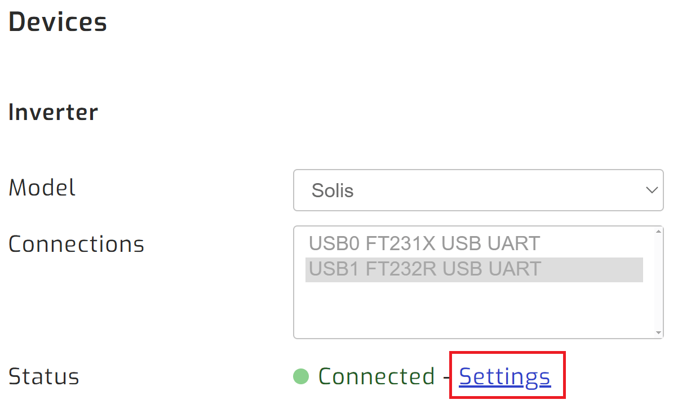This screenshot has width=691, height=413.
Task: Click the Devices page heading
Action: click(57, 21)
